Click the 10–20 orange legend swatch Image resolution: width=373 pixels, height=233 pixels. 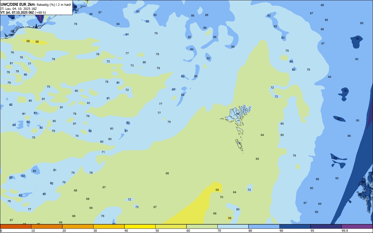coord(47,226)
